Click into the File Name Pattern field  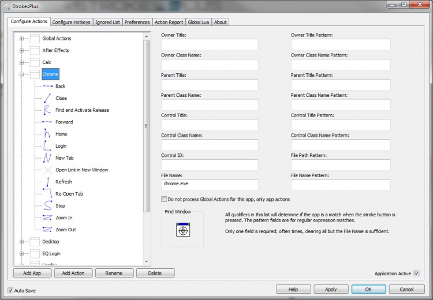pyautogui.click(x=341, y=185)
